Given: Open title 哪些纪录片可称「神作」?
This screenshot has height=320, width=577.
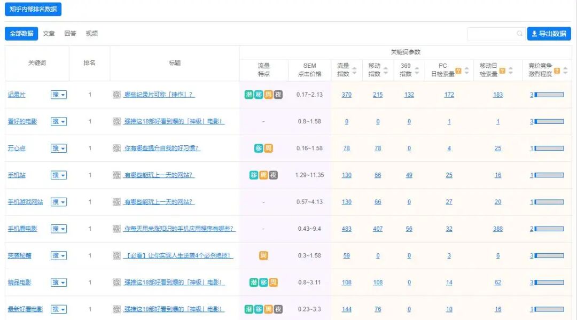Looking at the screenshot, I should point(159,95).
